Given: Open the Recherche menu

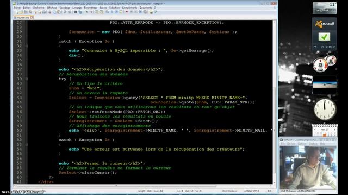Looking at the screenshot, I should [x=39, y=8].
